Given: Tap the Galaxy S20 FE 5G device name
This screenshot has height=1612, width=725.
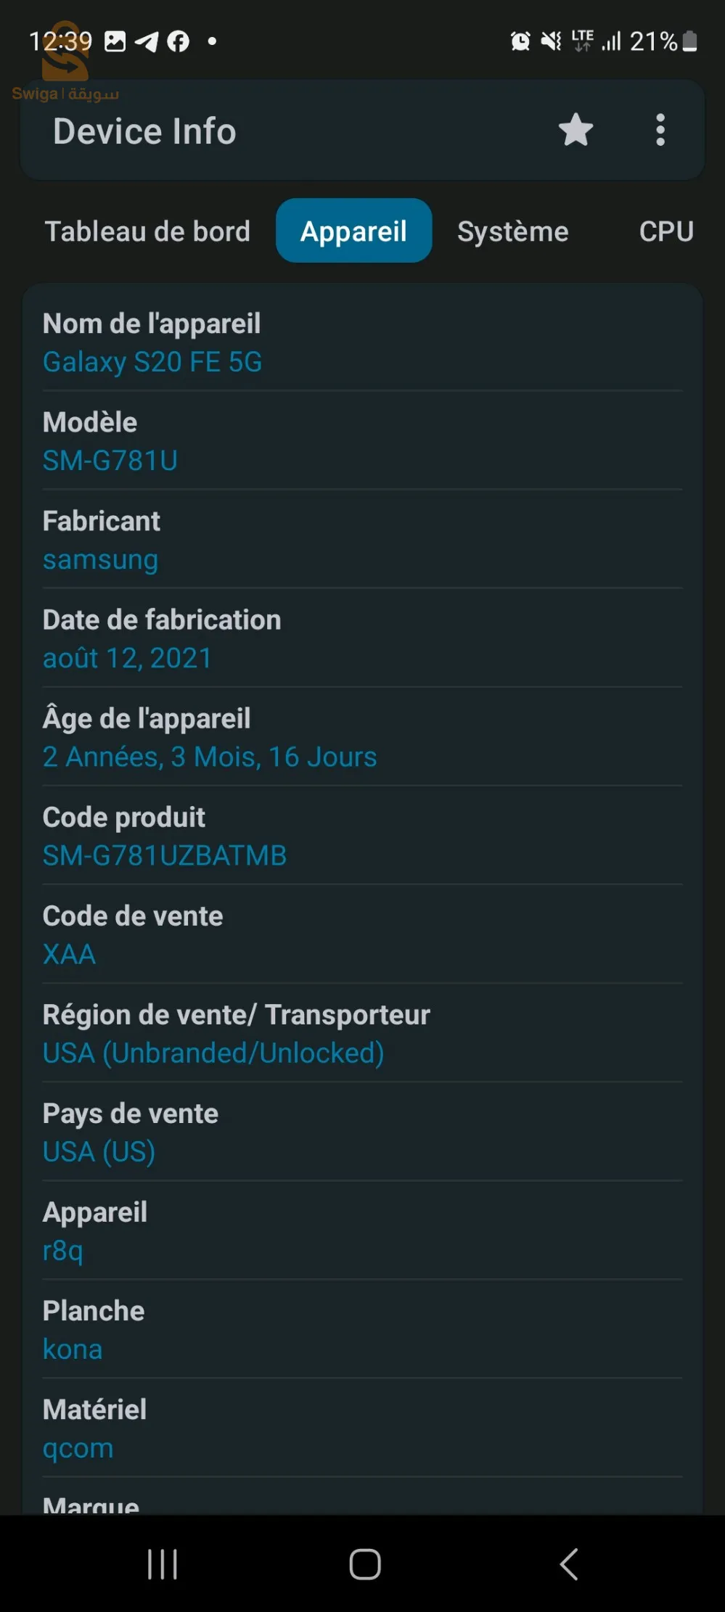Looking at the screenshot, I should pos(152,362).
